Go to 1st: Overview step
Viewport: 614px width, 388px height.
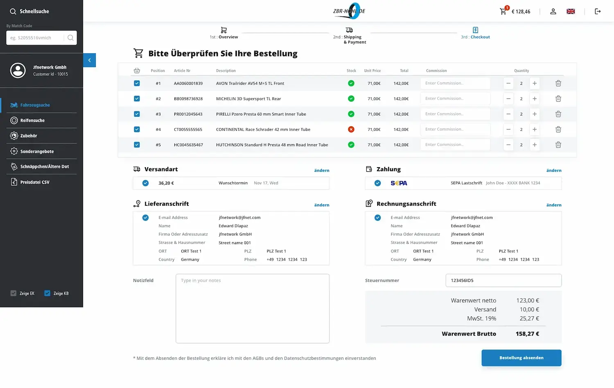click(x=223, y=33)
